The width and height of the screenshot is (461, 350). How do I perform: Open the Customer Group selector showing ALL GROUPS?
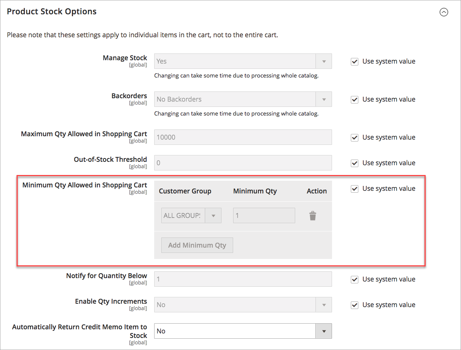(x=213, y=215)
